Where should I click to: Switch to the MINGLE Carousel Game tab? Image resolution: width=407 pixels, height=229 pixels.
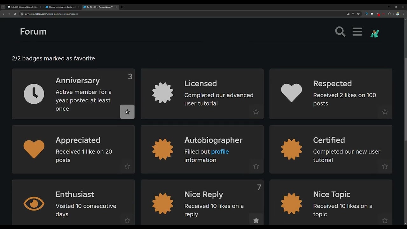pyautogui.click(x=24, y=7)
